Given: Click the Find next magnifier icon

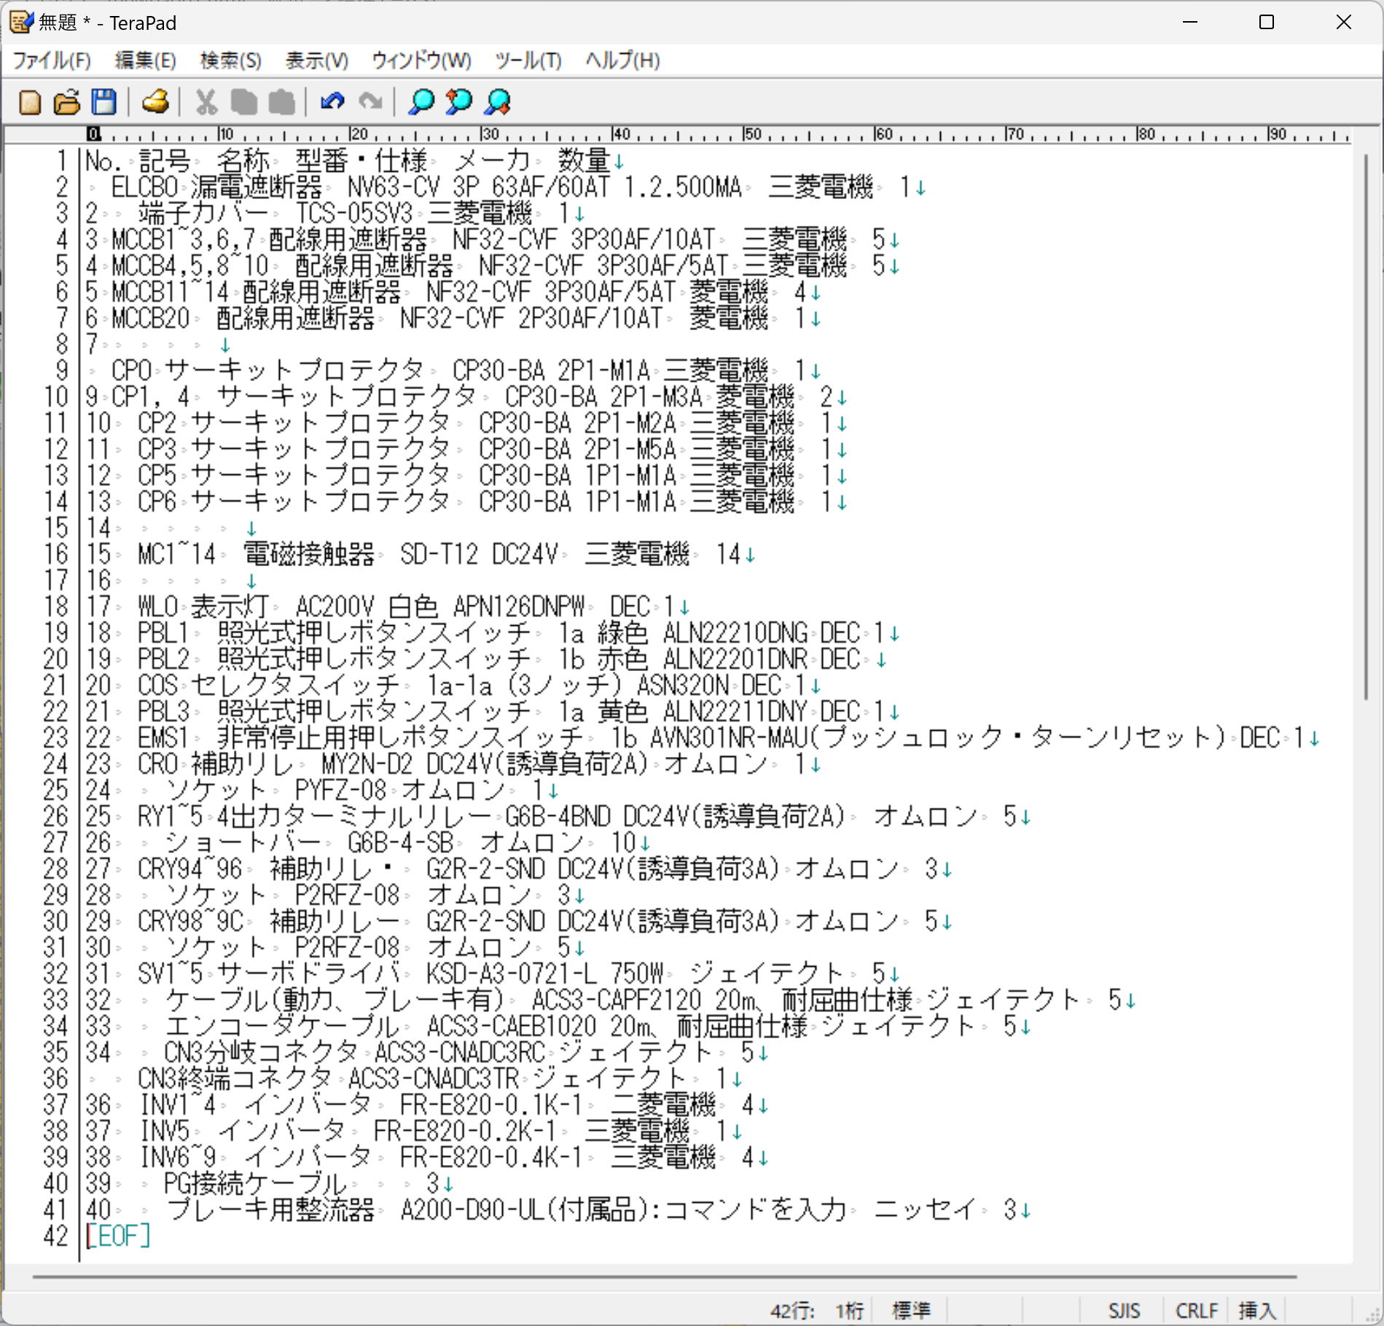Looking at the screenshot, I should 498,103.
